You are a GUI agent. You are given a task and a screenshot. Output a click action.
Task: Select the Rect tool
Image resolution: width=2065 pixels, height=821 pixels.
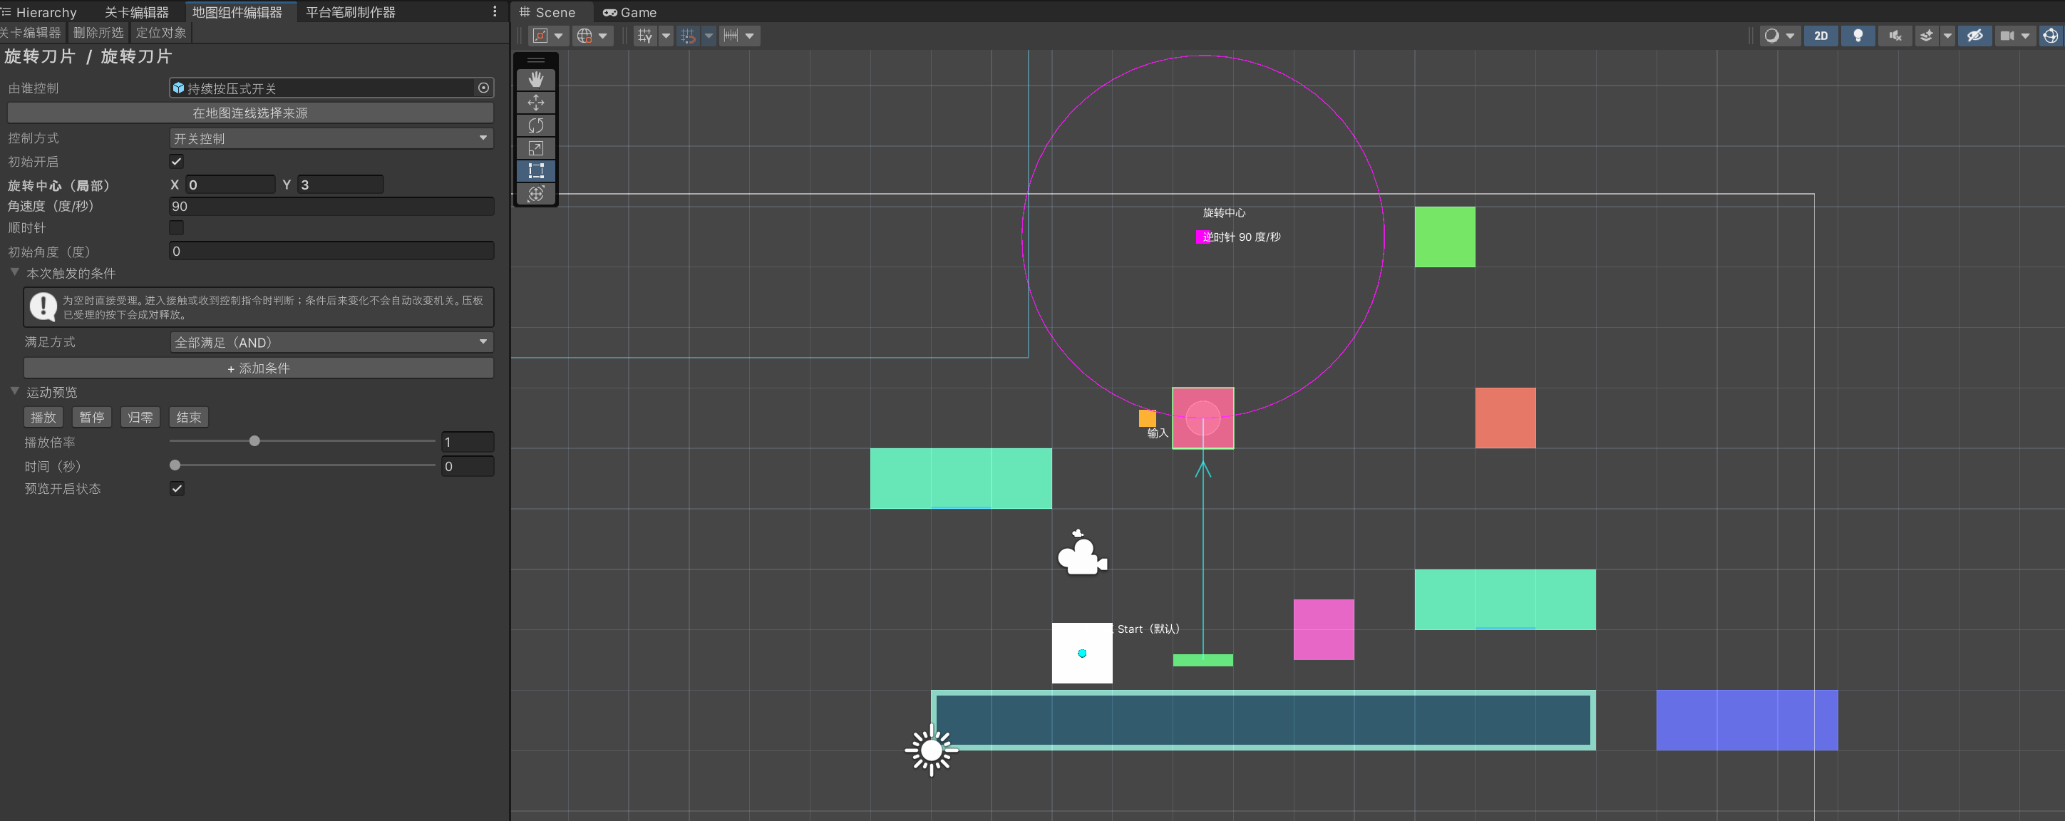click(x=535, y=170)
